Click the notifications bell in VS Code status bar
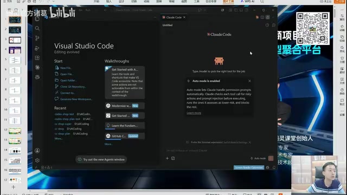347x195 pixels. click(274, 167)
